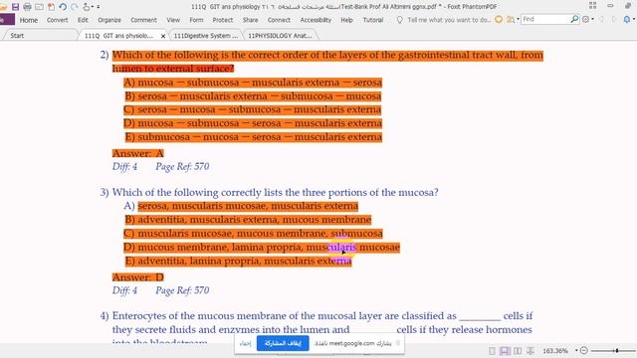Close the 111Q GIT ans physiolo tab
The width and height of the screenshot is (637, 358).
[163, 36]
